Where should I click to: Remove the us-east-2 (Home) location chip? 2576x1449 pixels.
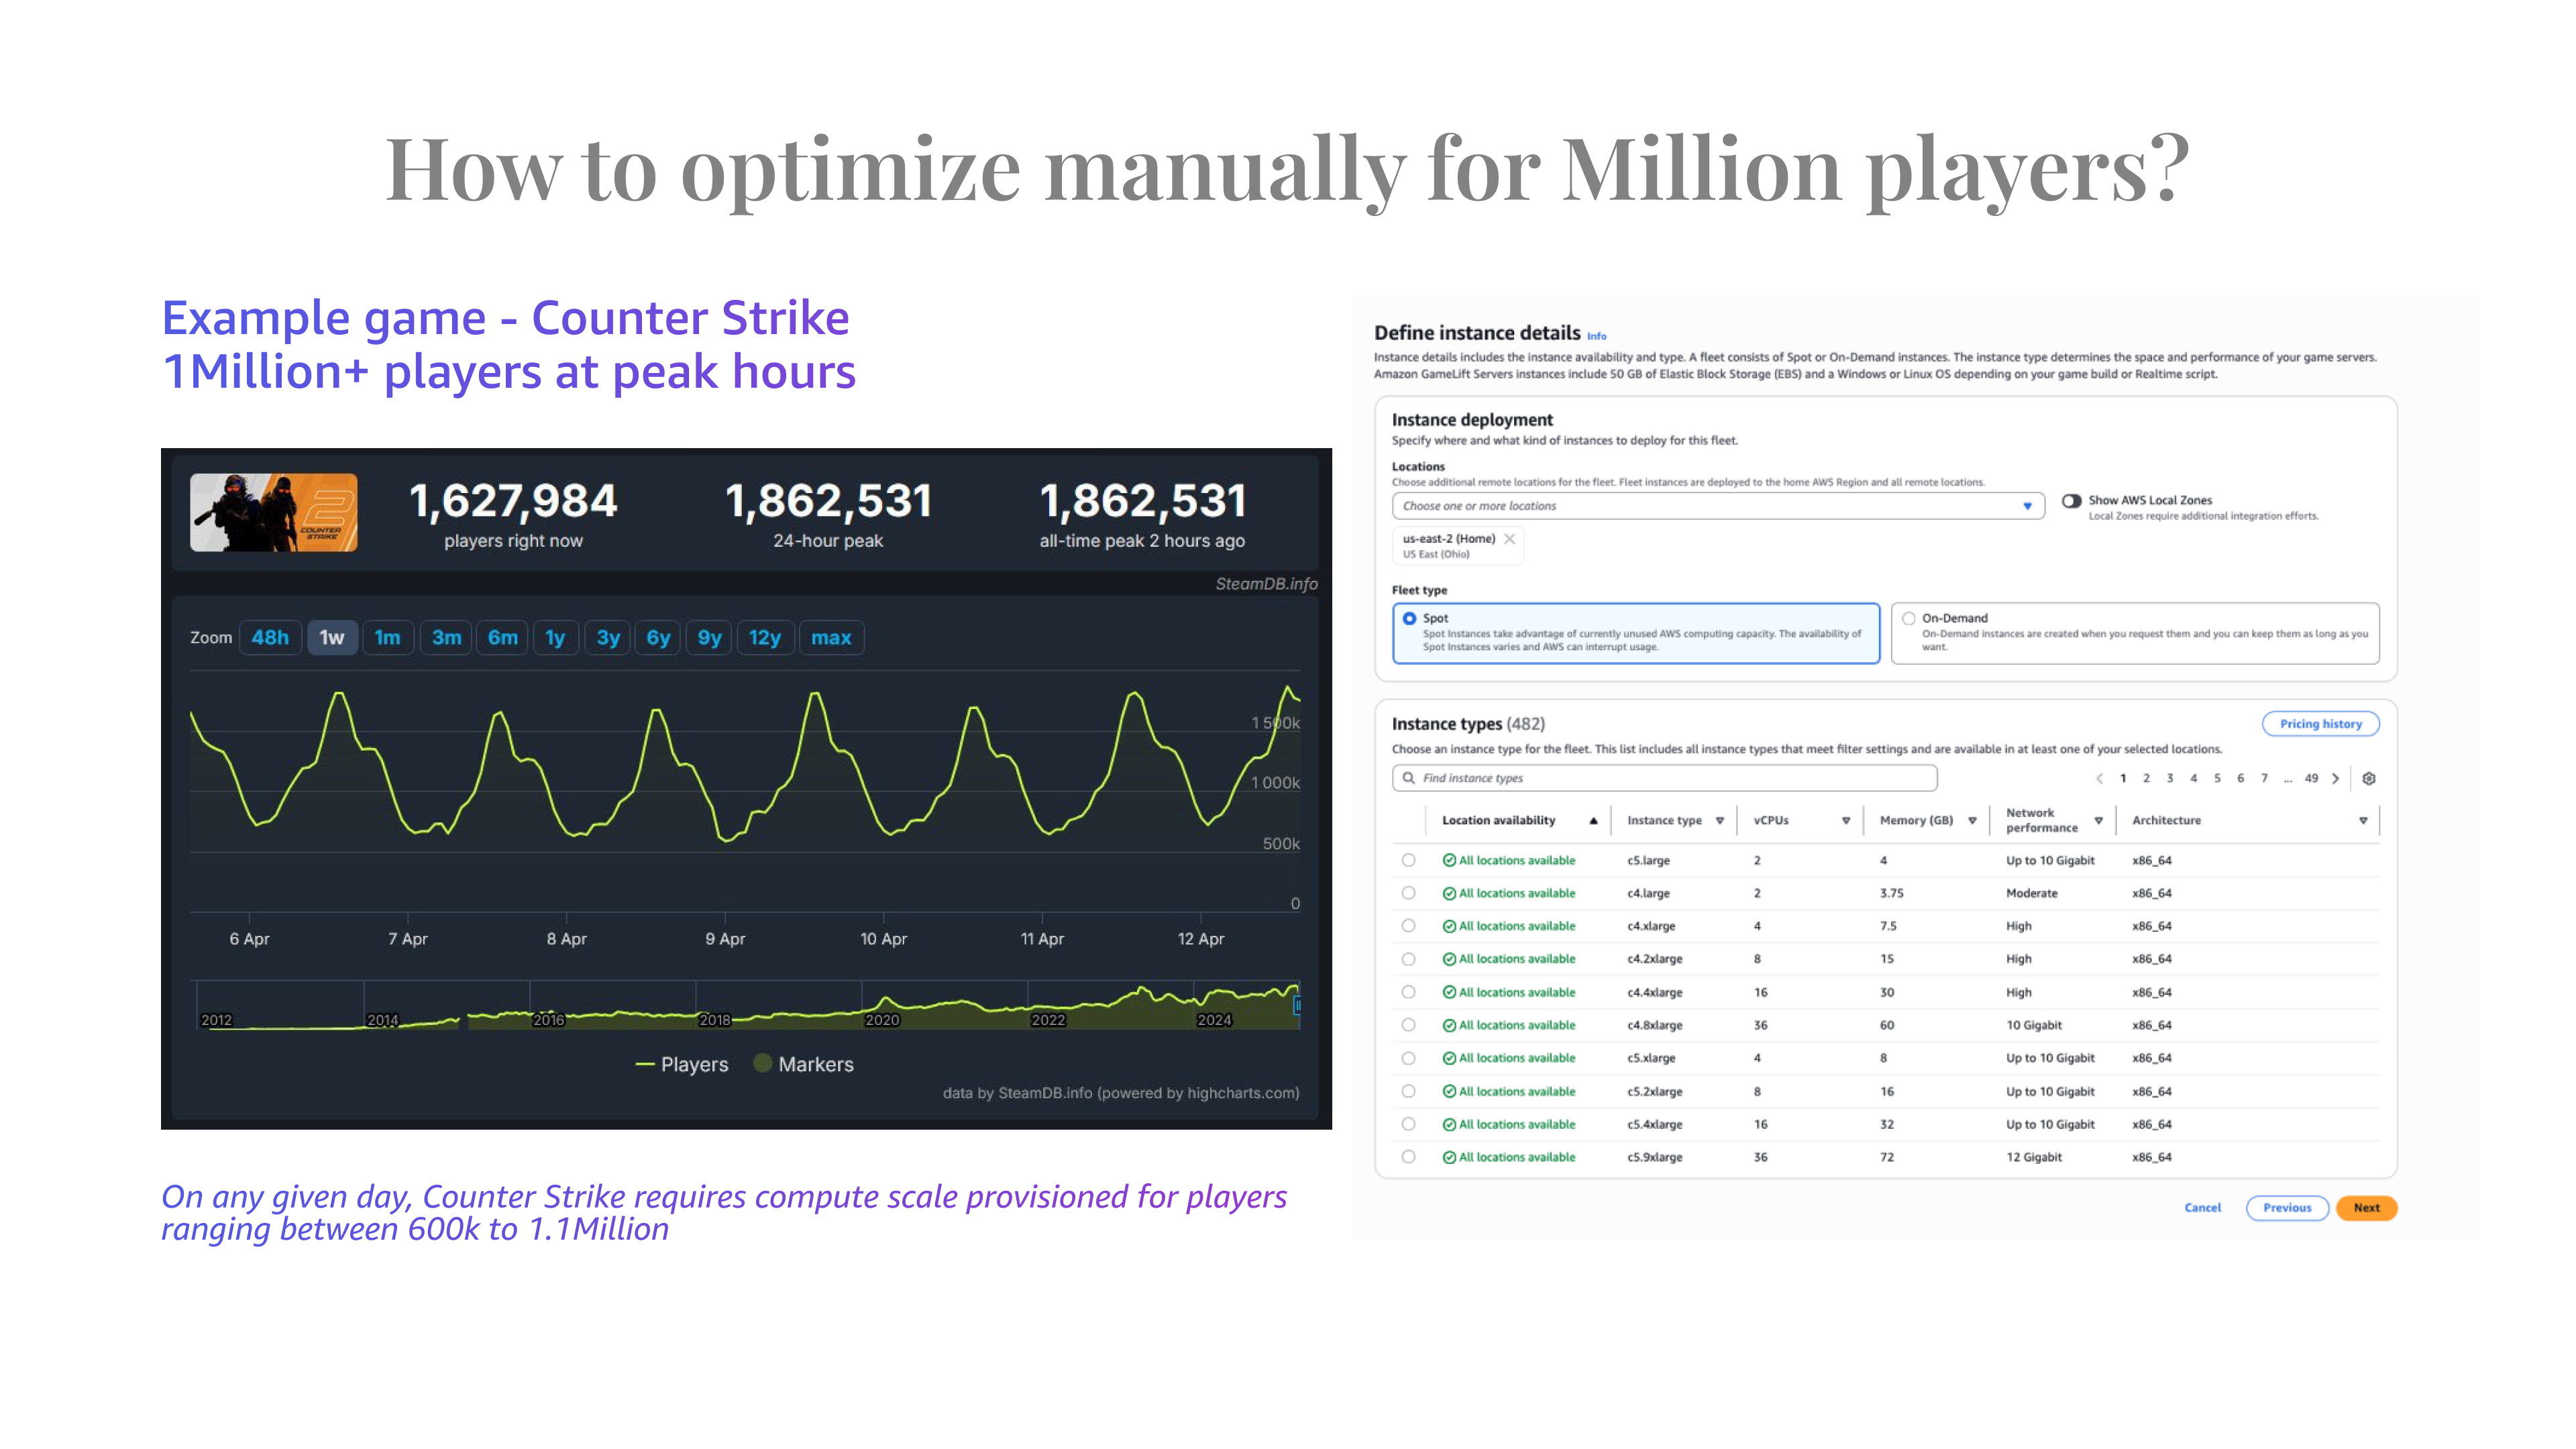click(x=1509, y=539)
